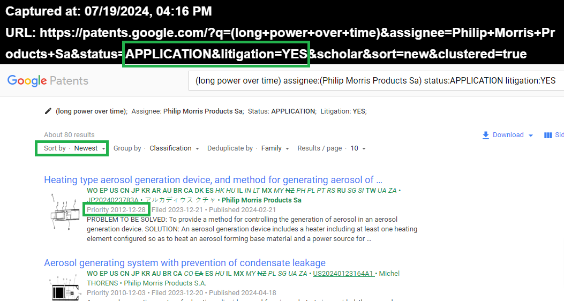Click the 'About 80 results' text
This screenshot has height=301, width=564.
tap(69, 135)
